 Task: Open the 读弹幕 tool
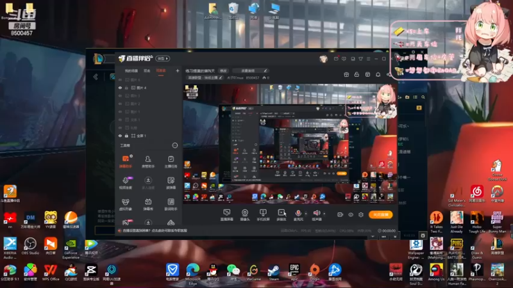point(171,183)
